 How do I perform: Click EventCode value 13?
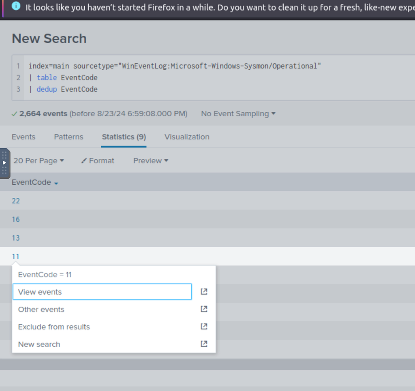click(x=16, y=238)
